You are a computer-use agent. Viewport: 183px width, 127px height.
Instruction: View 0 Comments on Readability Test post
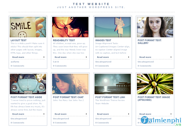tap(59, 66)
